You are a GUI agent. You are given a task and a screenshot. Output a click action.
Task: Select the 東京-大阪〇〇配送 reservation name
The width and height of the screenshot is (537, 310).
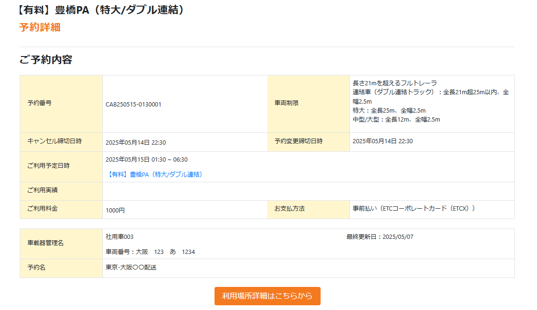click(131, 268)
